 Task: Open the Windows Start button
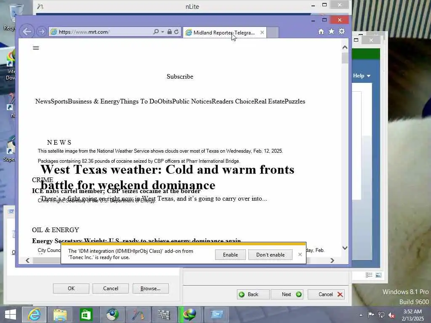(11, 315)
